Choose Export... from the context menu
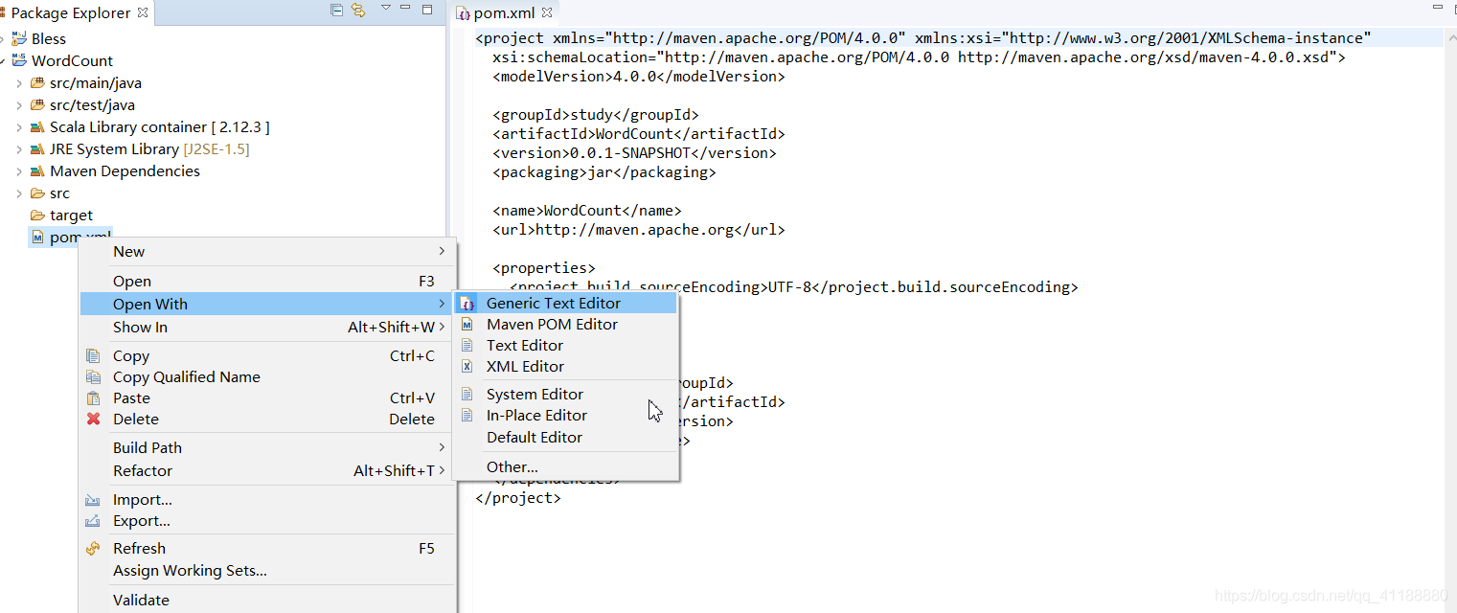 tap(267, 520)
